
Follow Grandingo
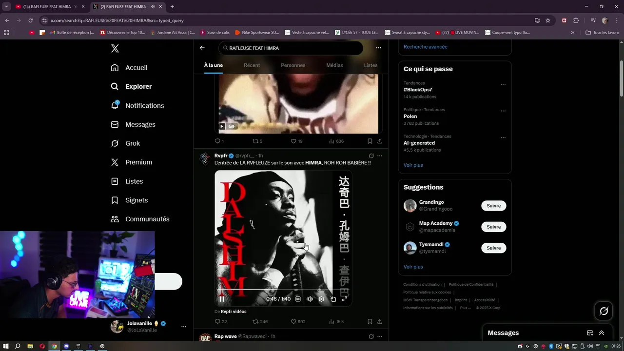coord(493,206)
